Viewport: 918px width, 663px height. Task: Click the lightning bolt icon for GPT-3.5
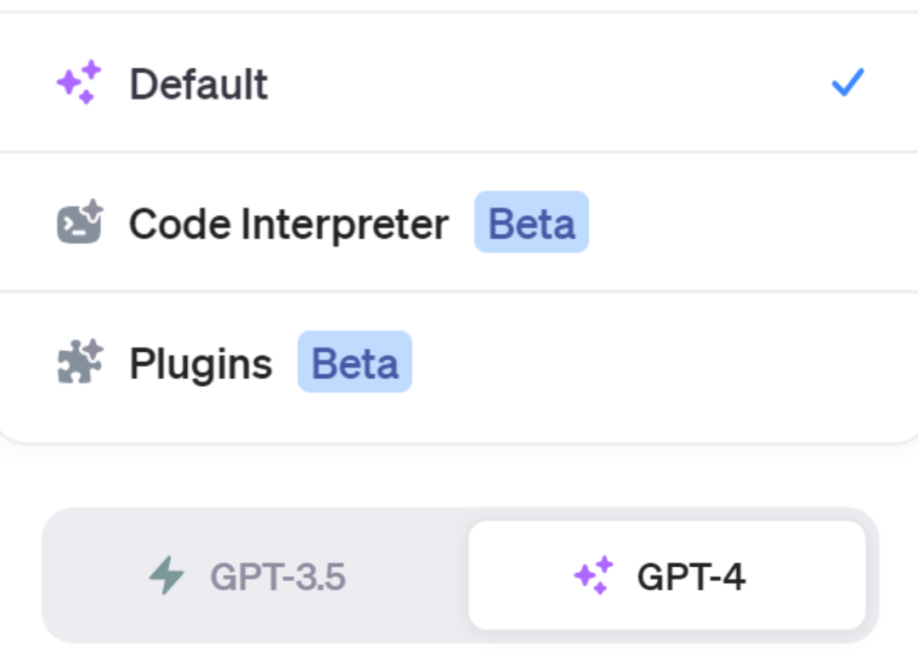[166, 576]
